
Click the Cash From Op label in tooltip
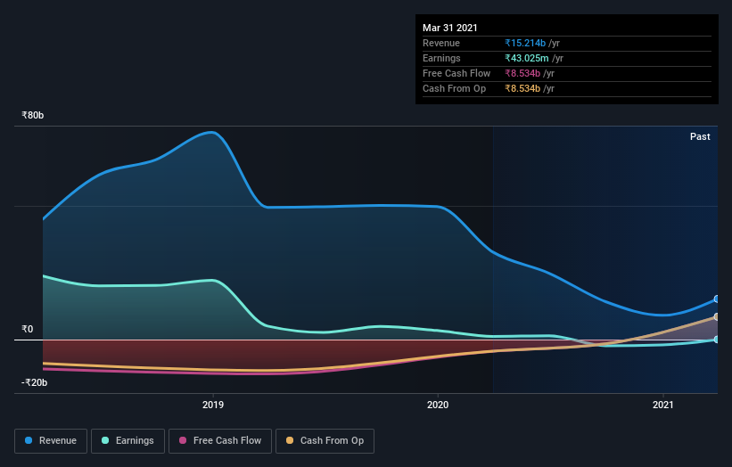pyautogui.click(x=454, y=88)
